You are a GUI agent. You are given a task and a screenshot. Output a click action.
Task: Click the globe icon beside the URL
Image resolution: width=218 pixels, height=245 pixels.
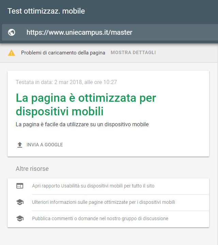point(12,32)
